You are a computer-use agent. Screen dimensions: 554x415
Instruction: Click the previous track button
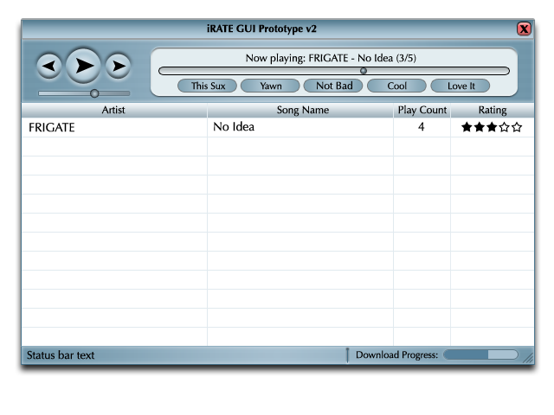(48, 66)
